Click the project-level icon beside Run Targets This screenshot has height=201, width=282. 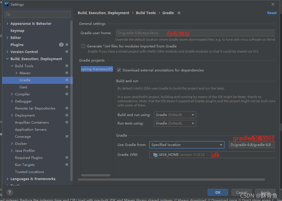(x=67, y=165)
